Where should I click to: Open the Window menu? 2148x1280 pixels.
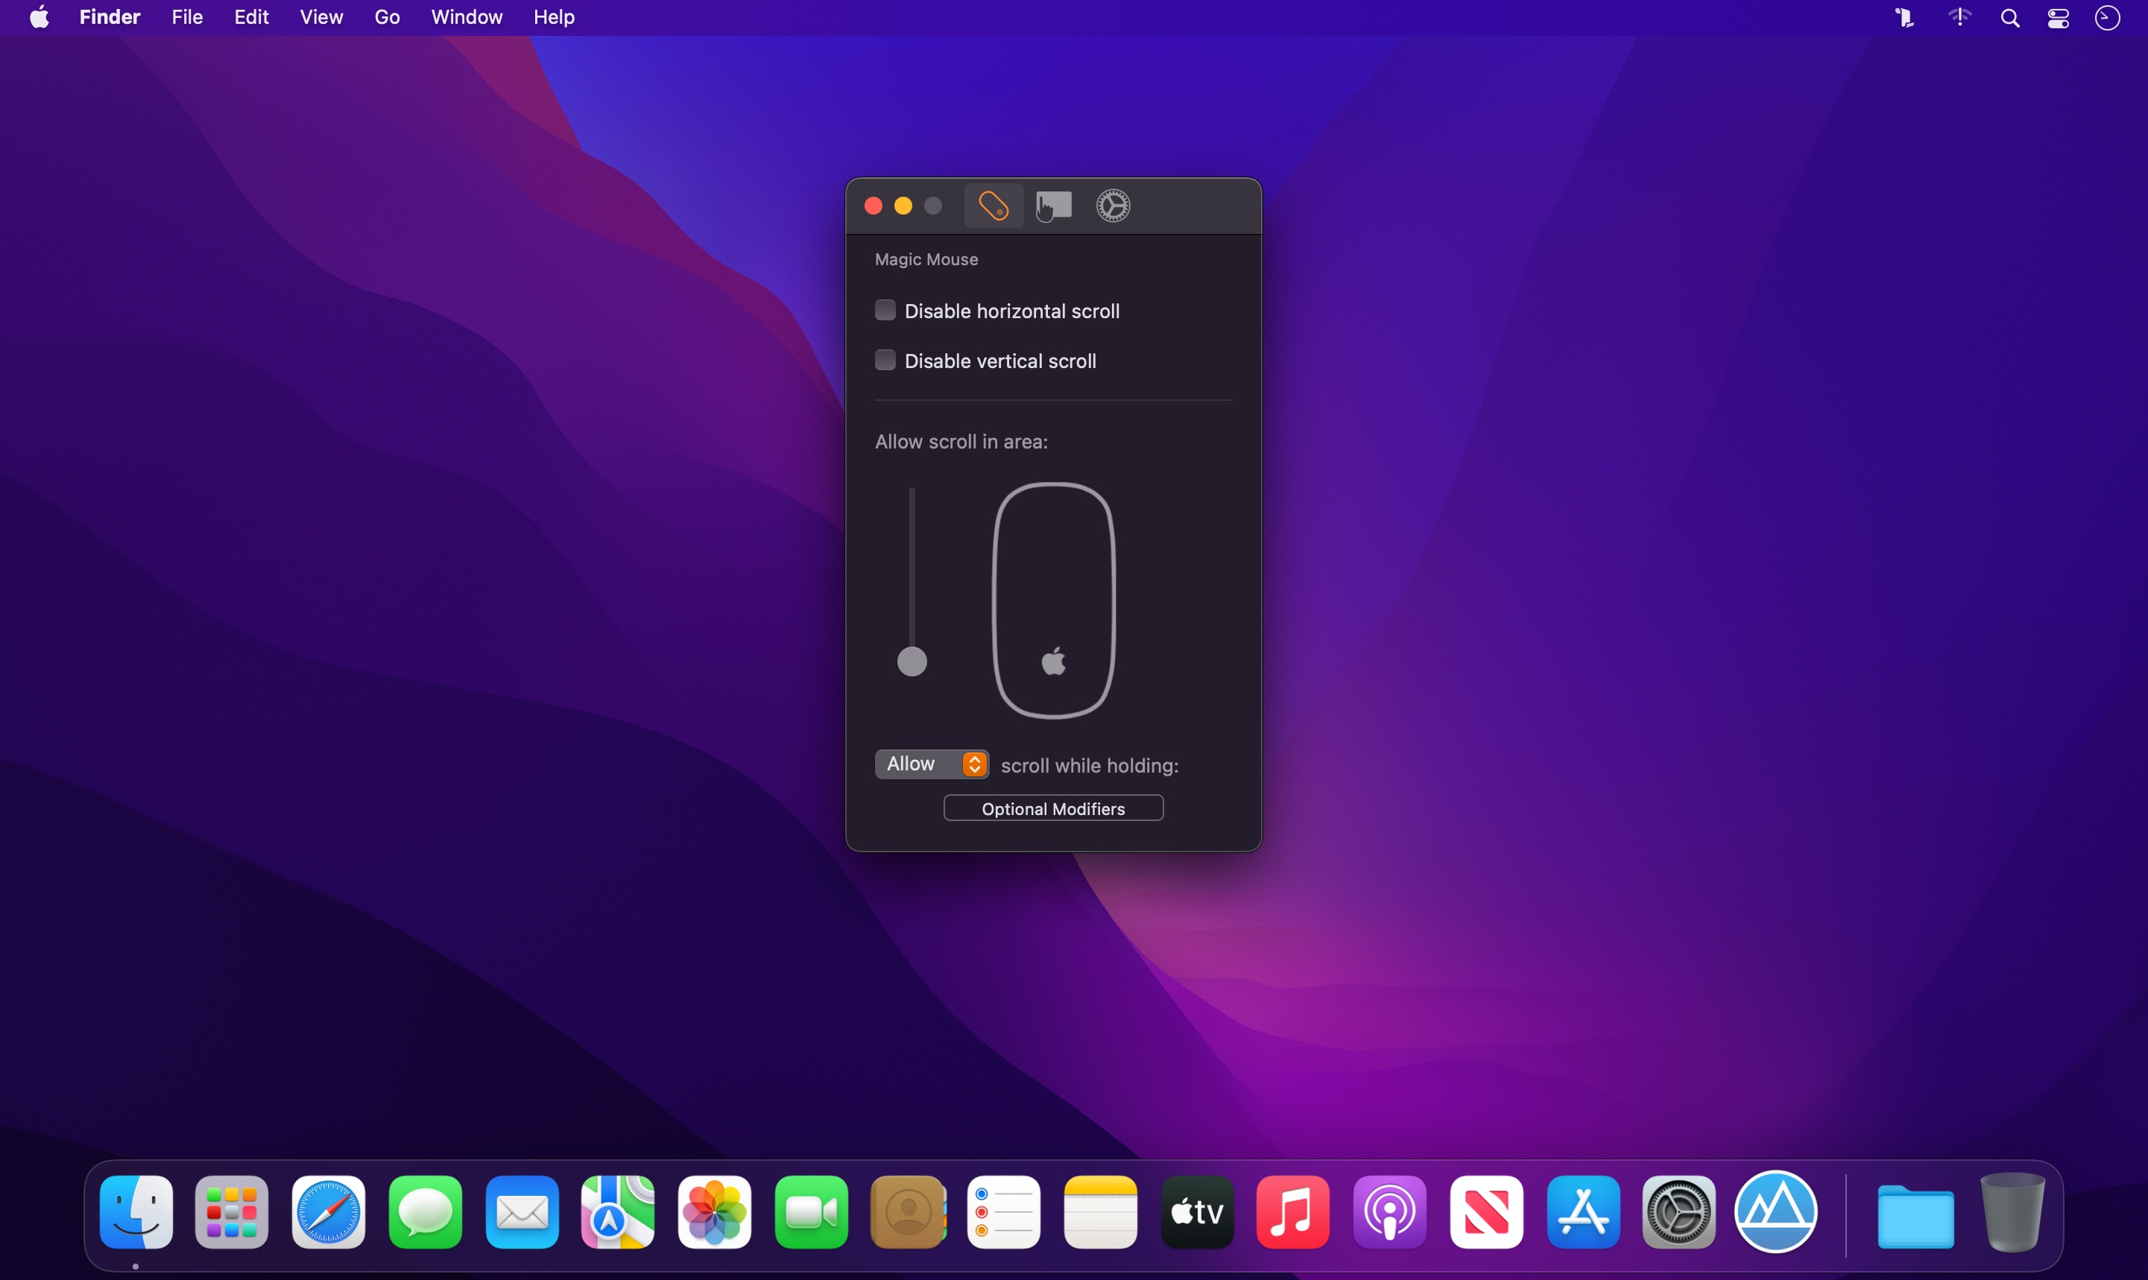pyautogui.click(x=467, y=17)
